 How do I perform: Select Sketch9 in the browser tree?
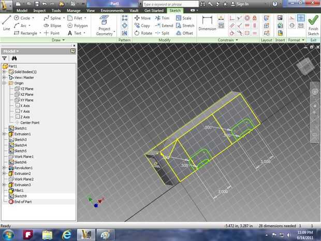coord(20,196)
